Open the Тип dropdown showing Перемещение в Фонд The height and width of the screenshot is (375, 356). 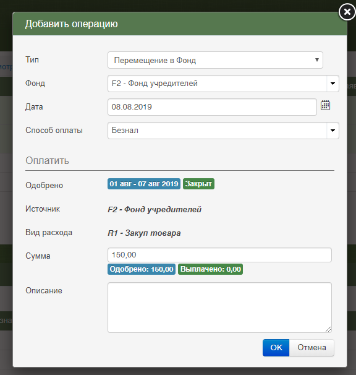point(215,60)
